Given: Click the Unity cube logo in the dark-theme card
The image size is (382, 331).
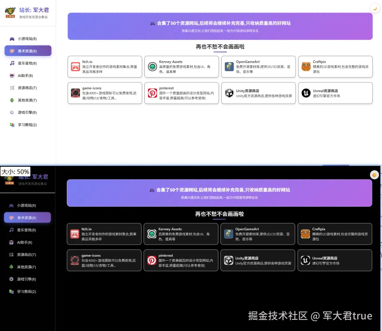Looking at the screenshot, I should (x=228, y=260).
